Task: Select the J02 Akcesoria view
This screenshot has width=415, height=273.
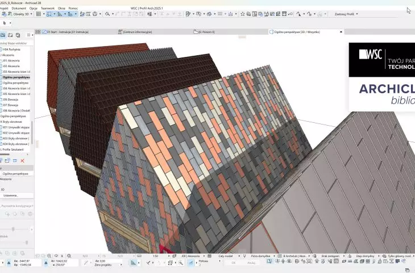Action: click(11, 66)
